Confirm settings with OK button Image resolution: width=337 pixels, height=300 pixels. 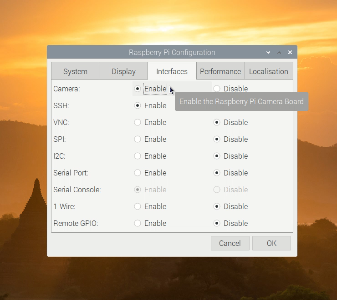pyautogui.click(x=271, y=243)
